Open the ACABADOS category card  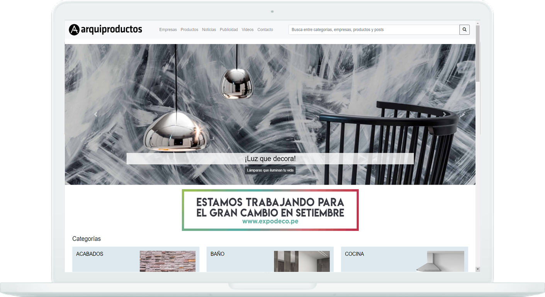pos(136,260)
